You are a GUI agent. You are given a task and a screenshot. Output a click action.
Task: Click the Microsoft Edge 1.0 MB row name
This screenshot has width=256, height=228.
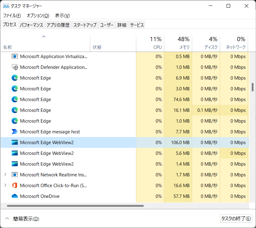35,121
